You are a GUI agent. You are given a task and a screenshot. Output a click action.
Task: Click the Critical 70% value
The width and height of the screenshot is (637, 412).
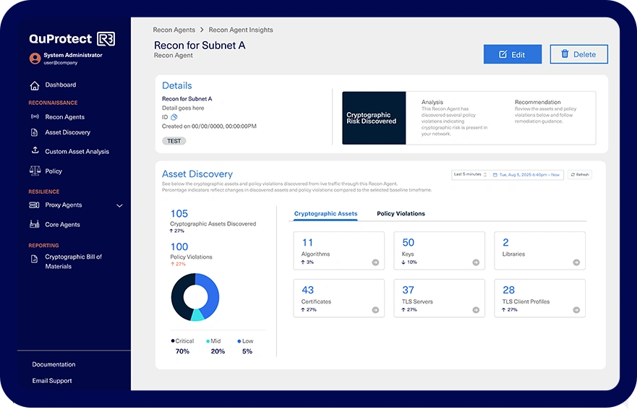coord(182,351)
